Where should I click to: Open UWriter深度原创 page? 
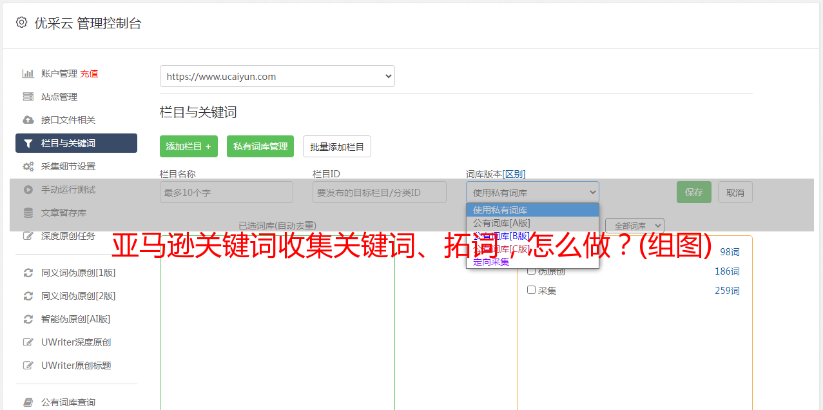76,342
